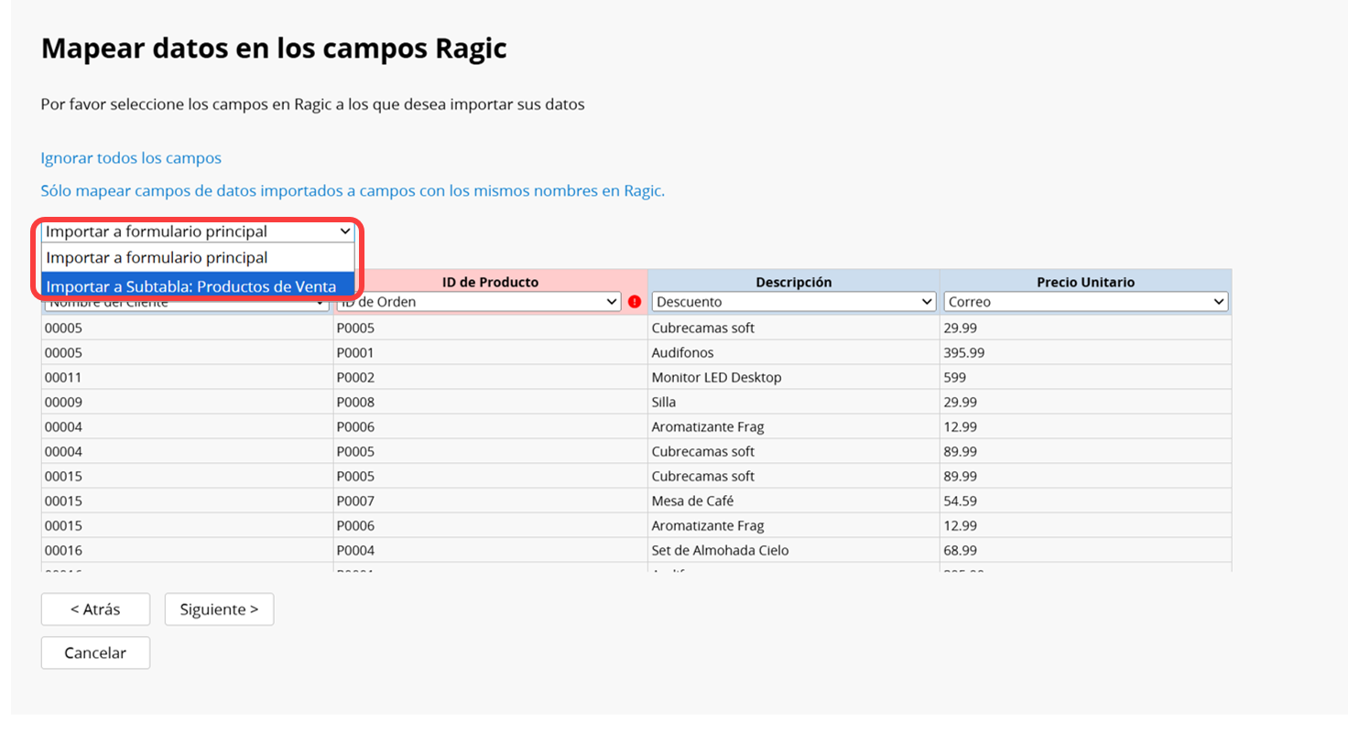The height and width of the screenshot is (753, 1348).
Task: Click the 'Mesa de Café' description cell
Action: 692,500
